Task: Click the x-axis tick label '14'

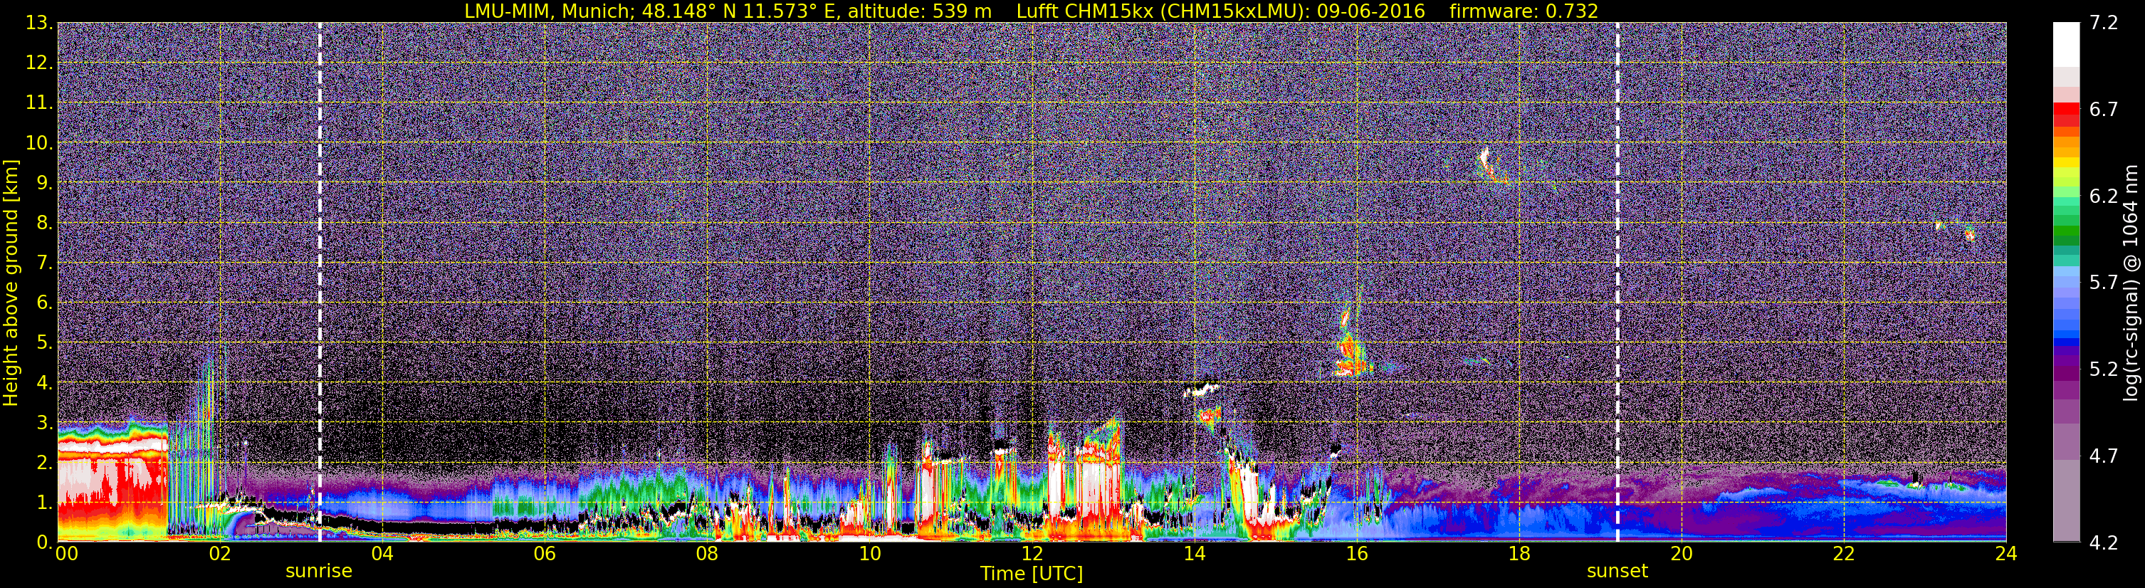Action: point(1194,554)
